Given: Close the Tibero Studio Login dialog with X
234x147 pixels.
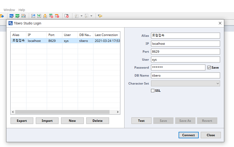Looking at the screenshot, I should [220, 23].
